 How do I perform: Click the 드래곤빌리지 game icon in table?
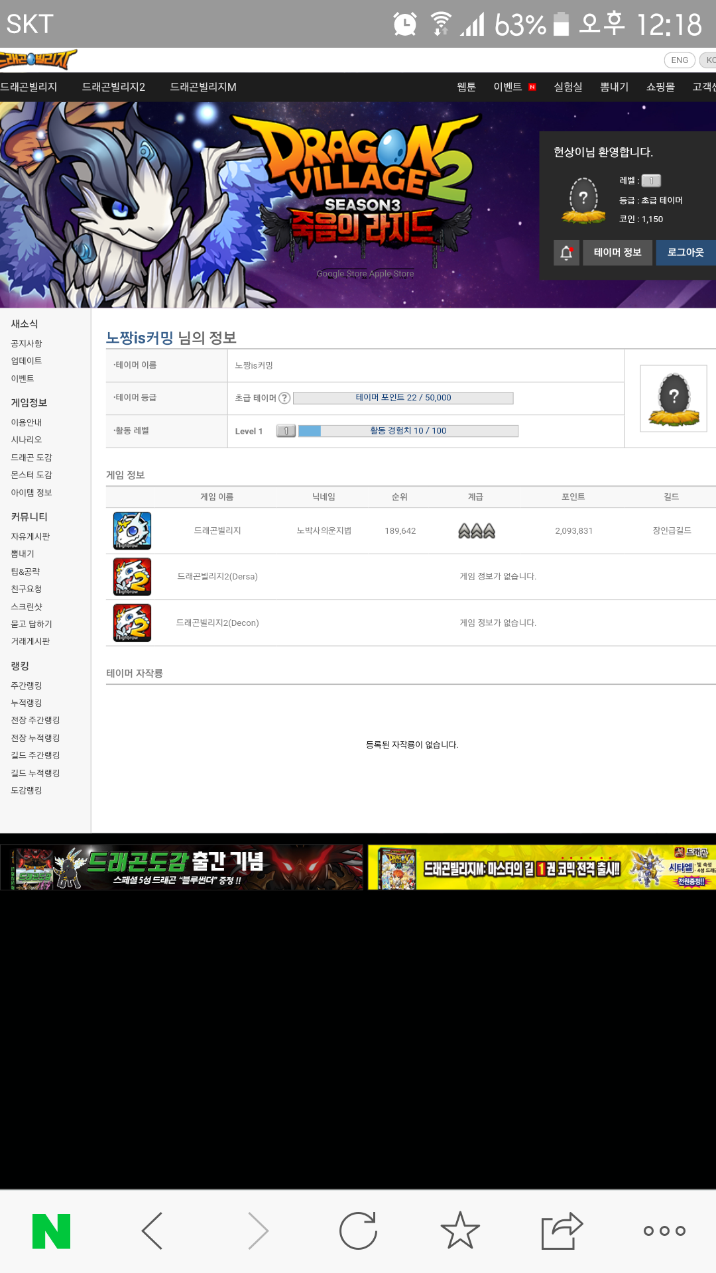(132, 530)
